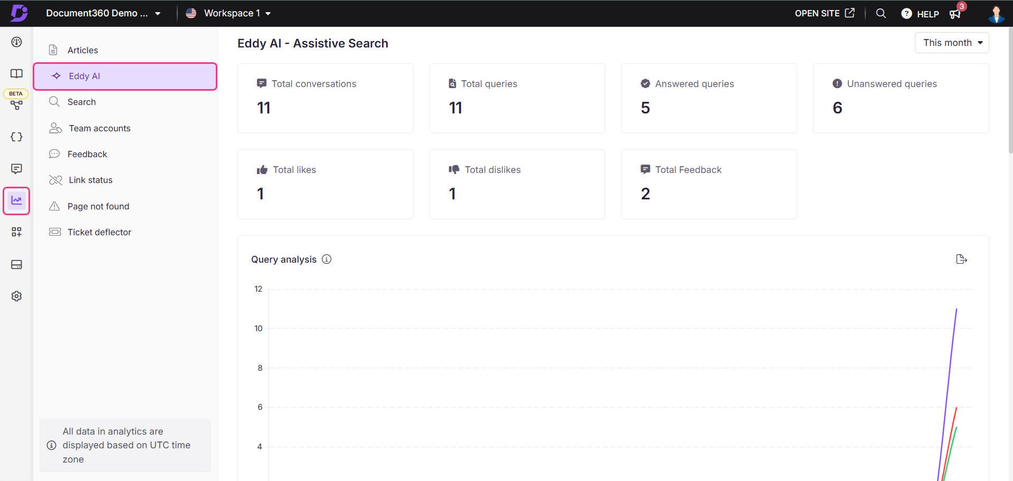
Task: Open the Widgets grid icon
Action: (x=16, y=232)
